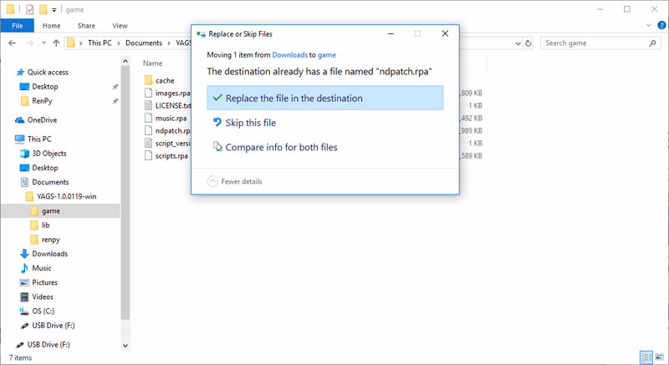Viewport: 669px width, 365px height.
Task: Switch to the details view layout
Action: (645, 357)
